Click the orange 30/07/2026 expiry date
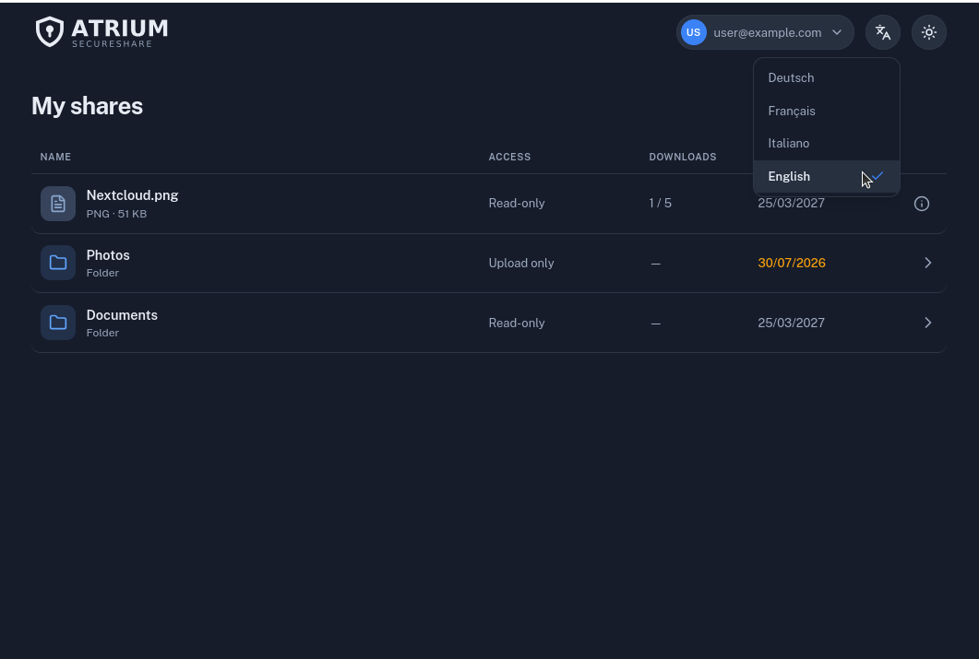Screen dimensions: 979x659 click(792, 263)
